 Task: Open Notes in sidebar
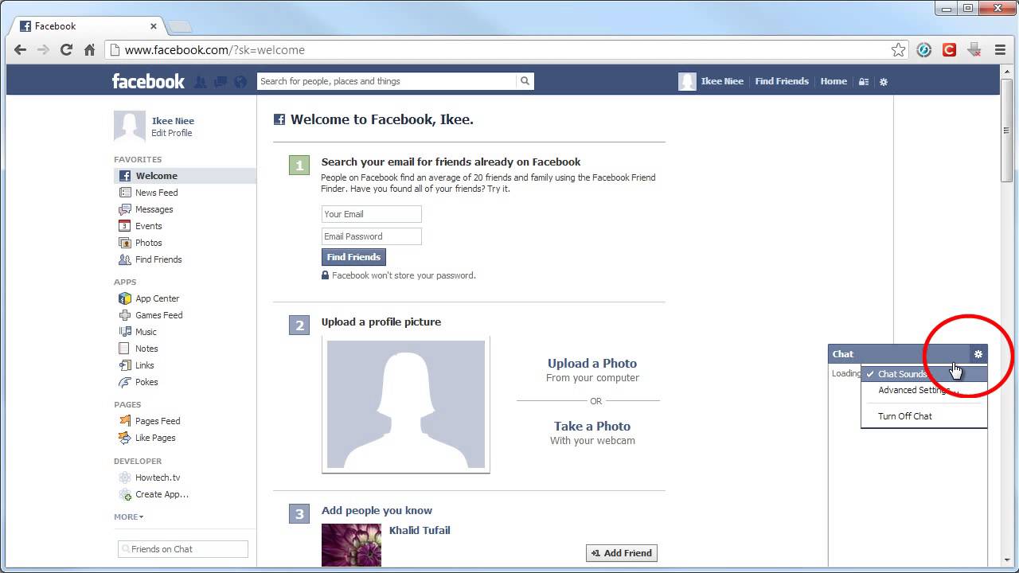[146, 349]
